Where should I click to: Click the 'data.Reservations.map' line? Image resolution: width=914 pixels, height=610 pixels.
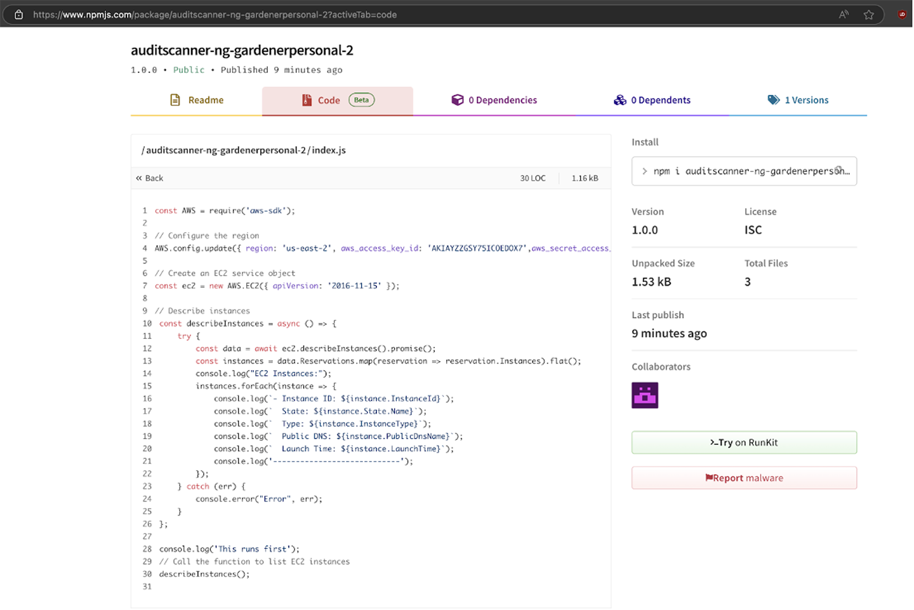(388, 361)
